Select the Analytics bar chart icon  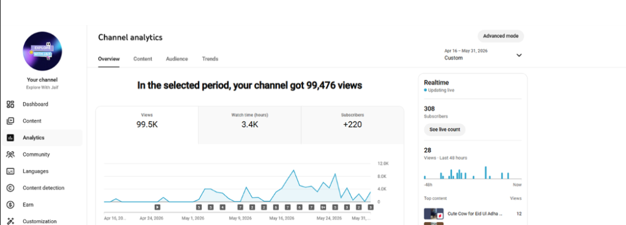coord(10,138)
